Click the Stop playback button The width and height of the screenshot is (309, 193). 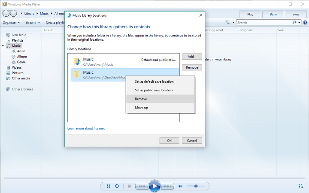[129, 186]
